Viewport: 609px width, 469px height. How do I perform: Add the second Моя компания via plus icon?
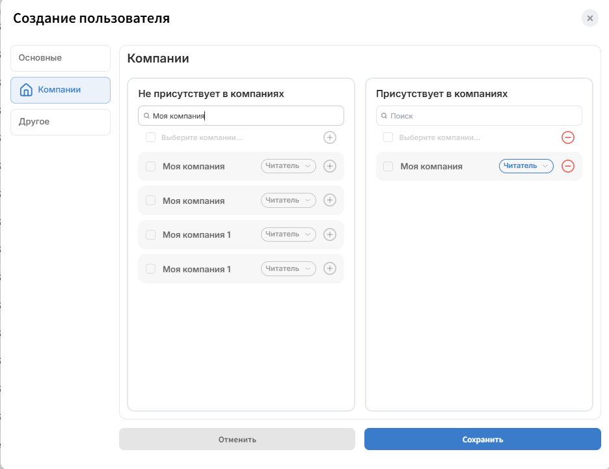[330, 200]
